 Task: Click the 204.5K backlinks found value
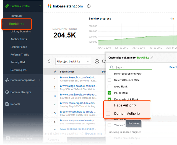tap(64, 35)
